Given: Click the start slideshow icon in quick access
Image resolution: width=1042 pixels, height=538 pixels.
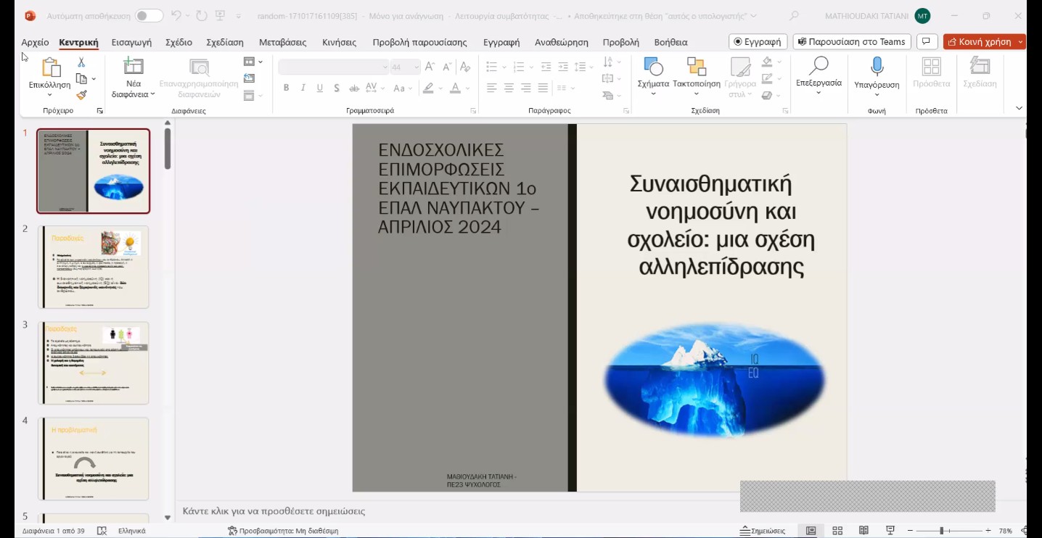Looking at the screenshot, I should pyautogui.click(x=220, y=15).
